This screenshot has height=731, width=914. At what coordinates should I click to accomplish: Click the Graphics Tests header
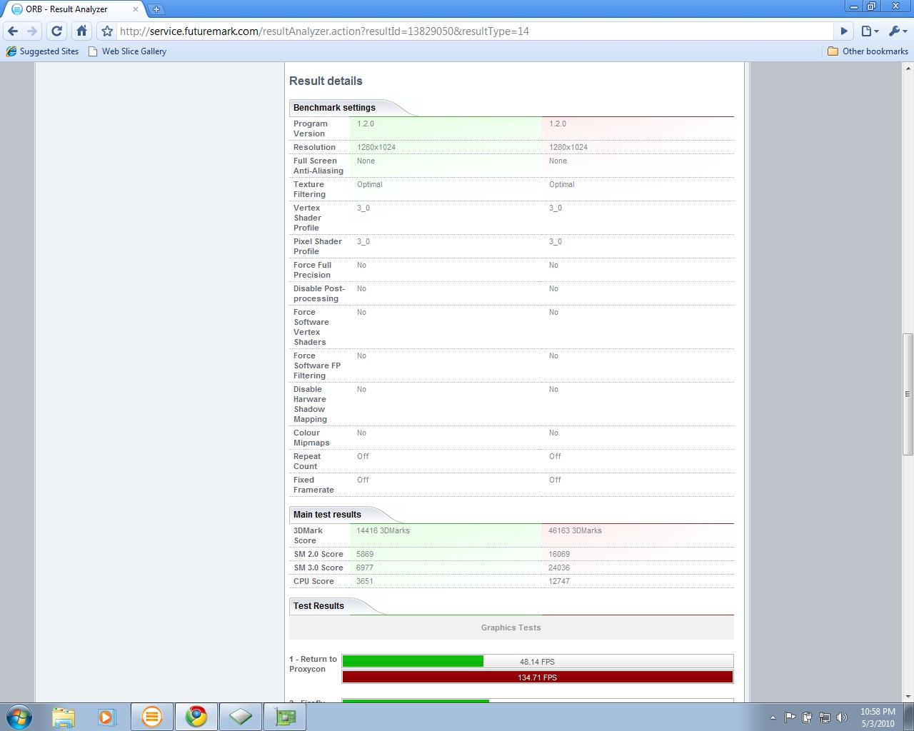[511, 628]
